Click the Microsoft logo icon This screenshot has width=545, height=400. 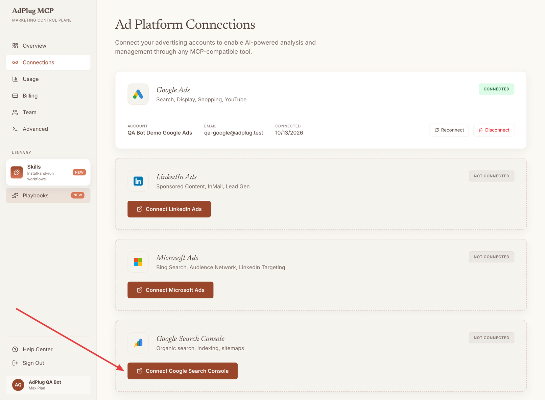click(138, 262)
